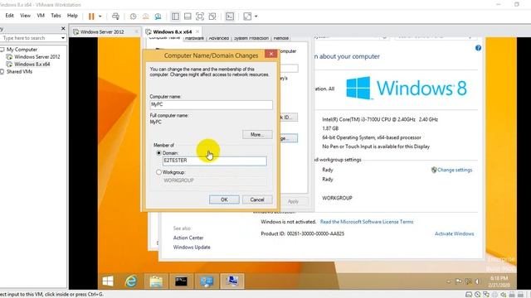Open the Remote tab in System Properties
The height and width of the screenshot is (298, 531).
click(281, 39)
